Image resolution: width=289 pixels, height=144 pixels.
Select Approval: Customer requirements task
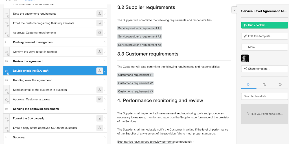(x=55, y=33)
